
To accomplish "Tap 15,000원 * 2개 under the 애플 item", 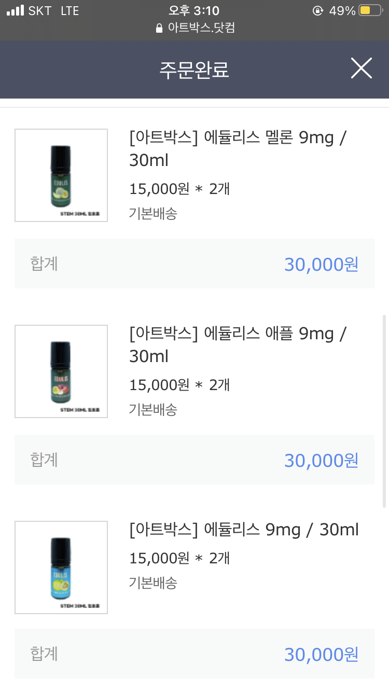I will [179, 385].
